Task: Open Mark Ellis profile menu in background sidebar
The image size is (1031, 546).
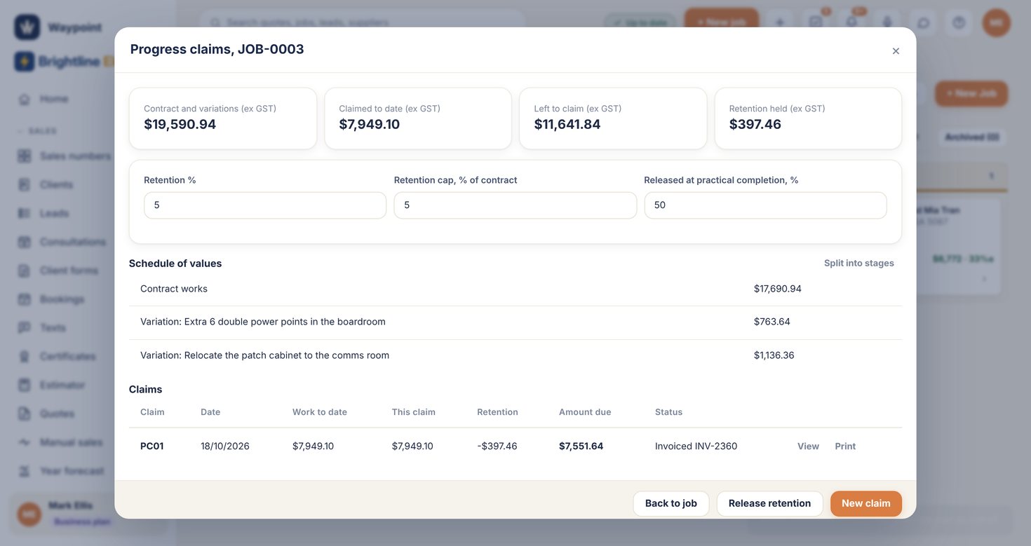Action: (x=88, y=513)
